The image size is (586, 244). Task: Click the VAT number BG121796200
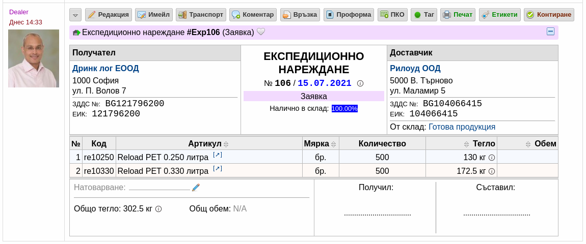click(x=135, y=104)
